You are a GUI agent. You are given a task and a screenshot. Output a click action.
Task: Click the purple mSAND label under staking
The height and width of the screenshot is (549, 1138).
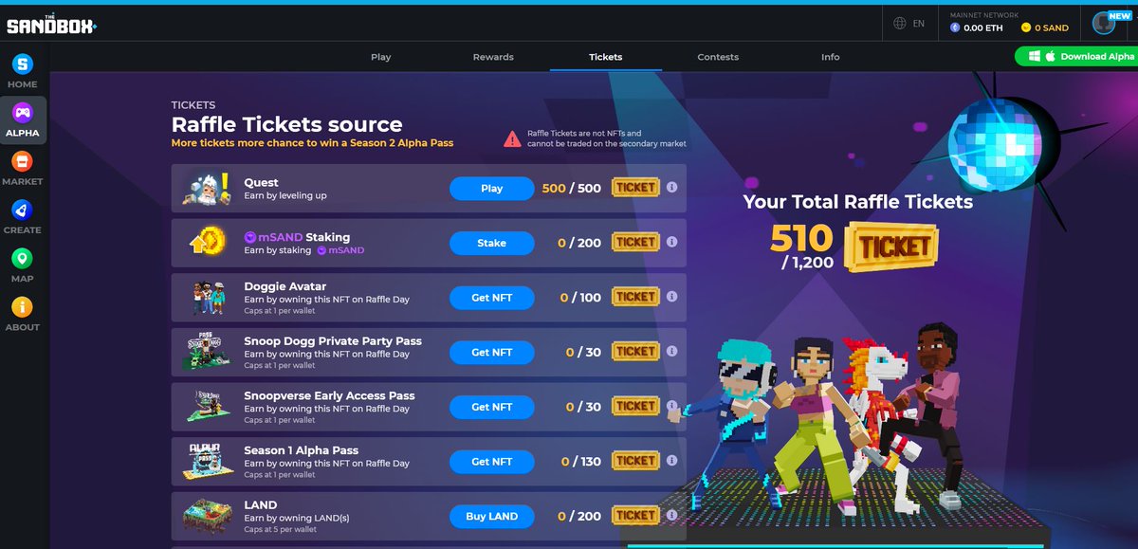point(340,250)
